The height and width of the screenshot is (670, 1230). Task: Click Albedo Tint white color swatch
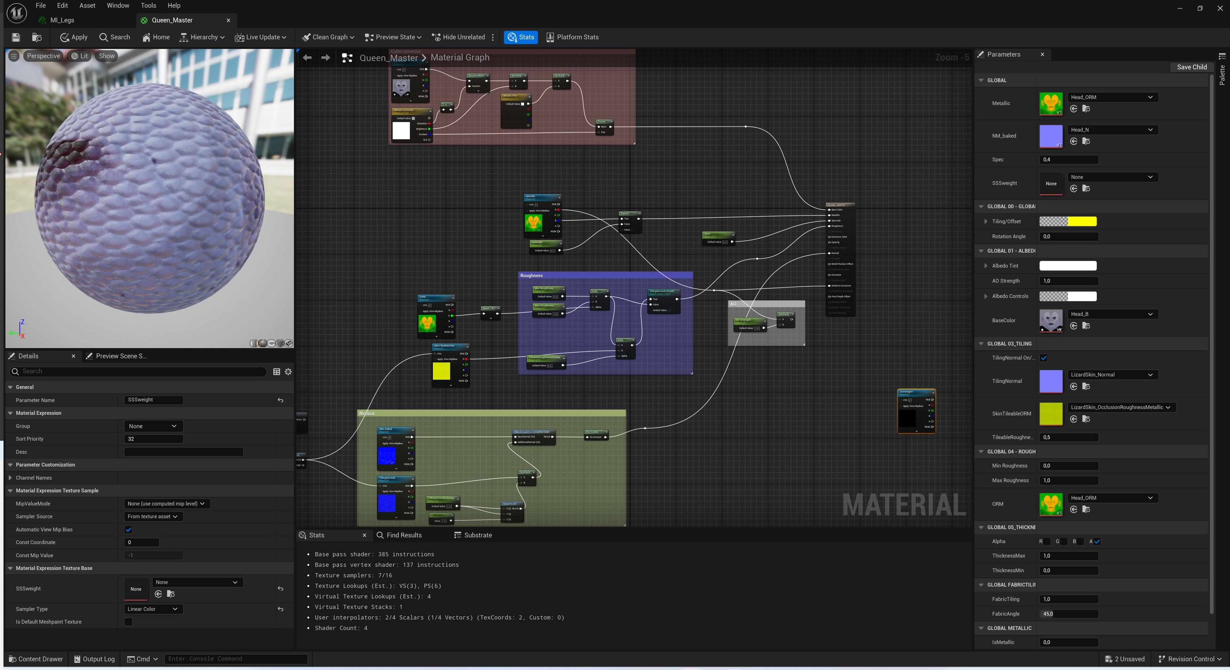[1068, 266]
